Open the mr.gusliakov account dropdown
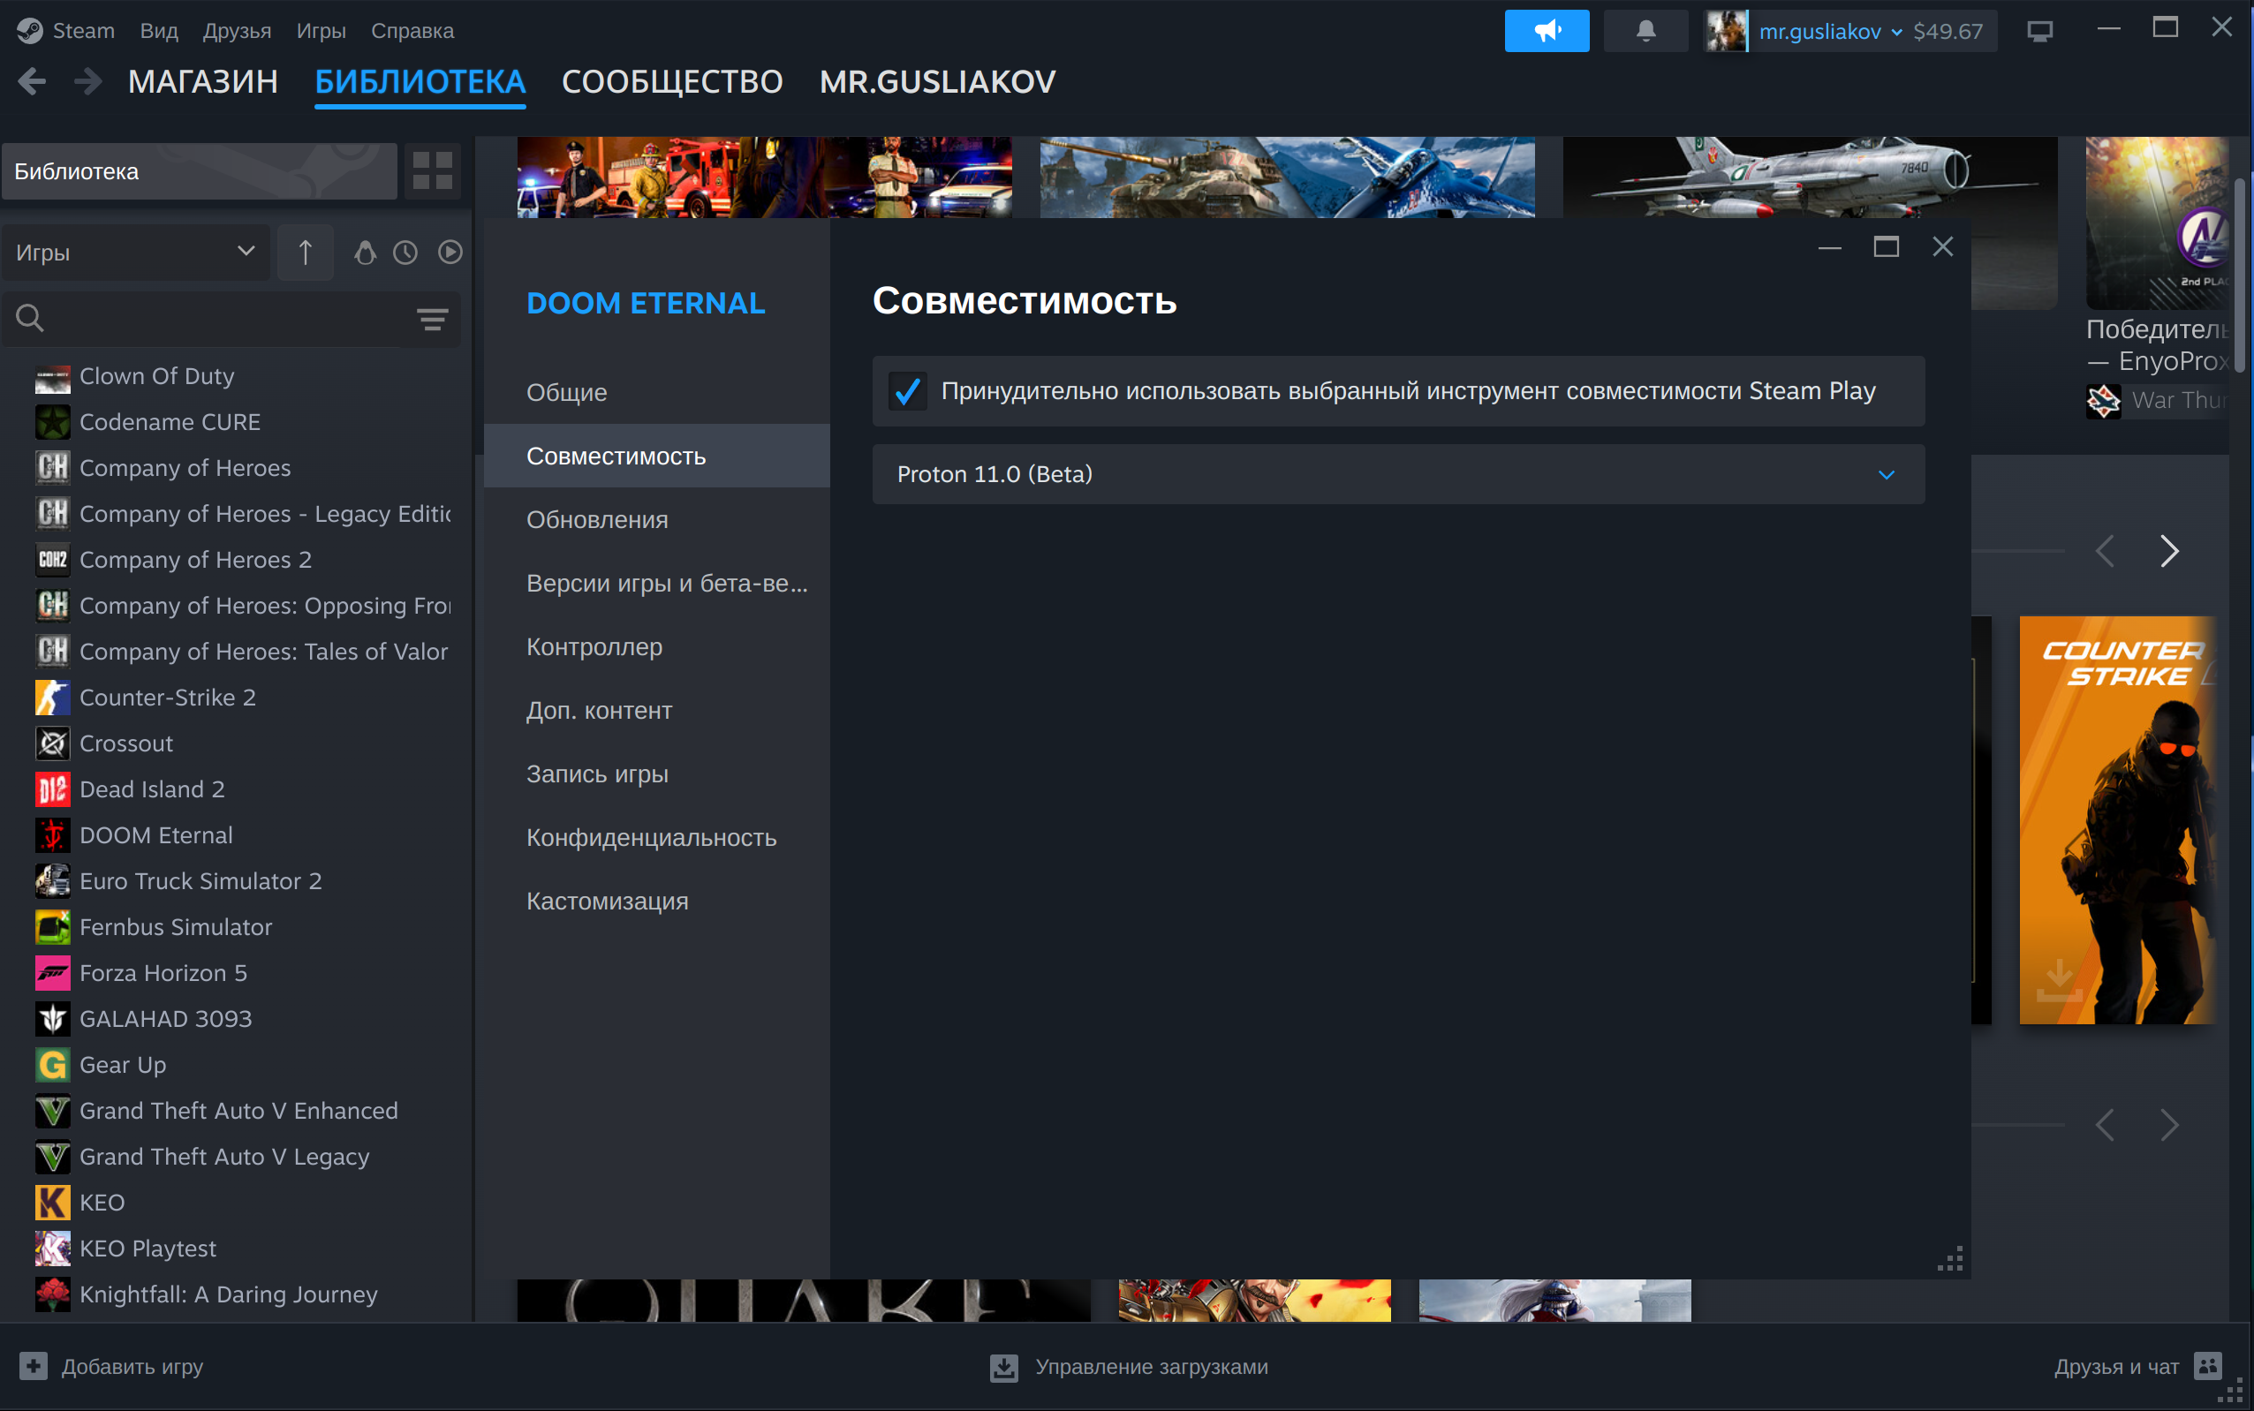This screenshot has width=2254, height=1411. 1829,30
